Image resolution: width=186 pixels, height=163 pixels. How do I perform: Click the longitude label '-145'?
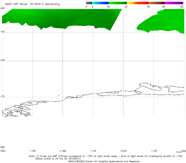32,151
